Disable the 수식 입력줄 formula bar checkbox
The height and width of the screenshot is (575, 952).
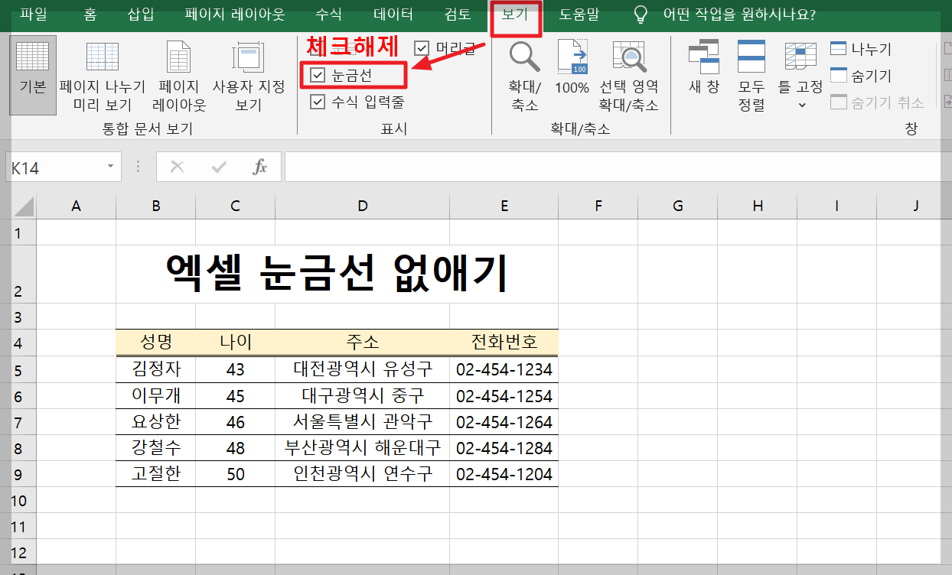pos(318,102)
